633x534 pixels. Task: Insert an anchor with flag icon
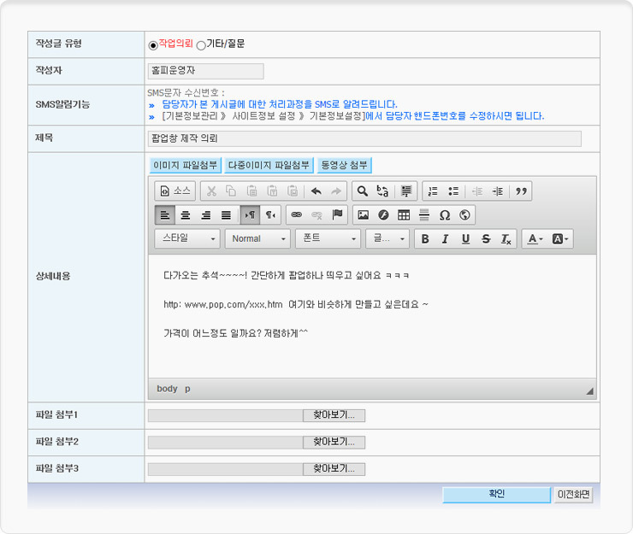[338, 215]
